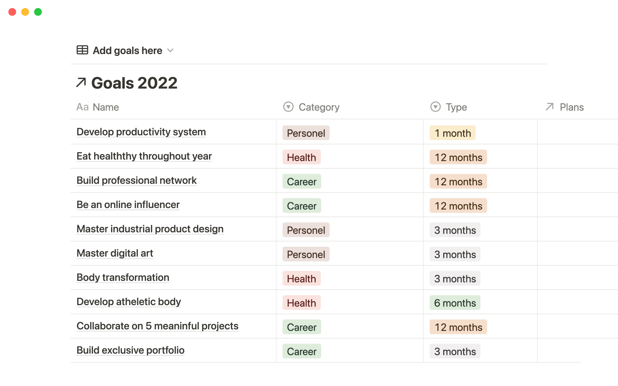
Task: Select the 1 month yellow type tag
Action: click(x=452, y=133)
